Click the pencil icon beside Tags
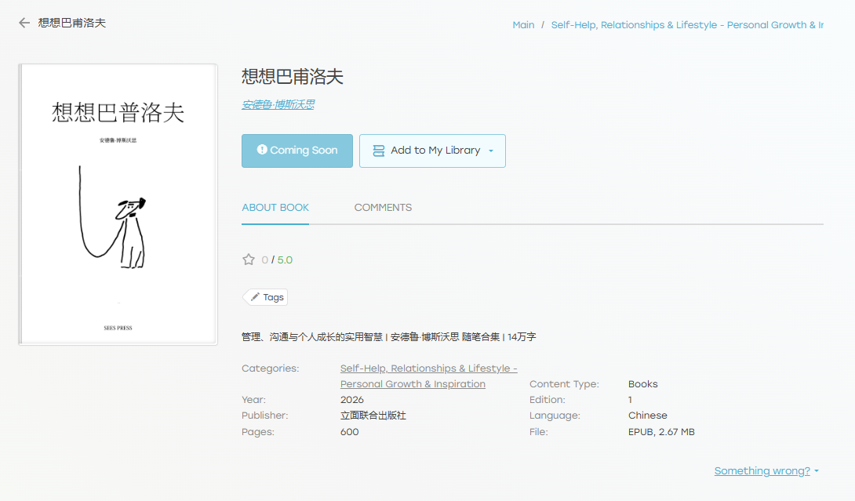Screen dimensions: 855x501 pyautogui.click(x=255, y=297)
